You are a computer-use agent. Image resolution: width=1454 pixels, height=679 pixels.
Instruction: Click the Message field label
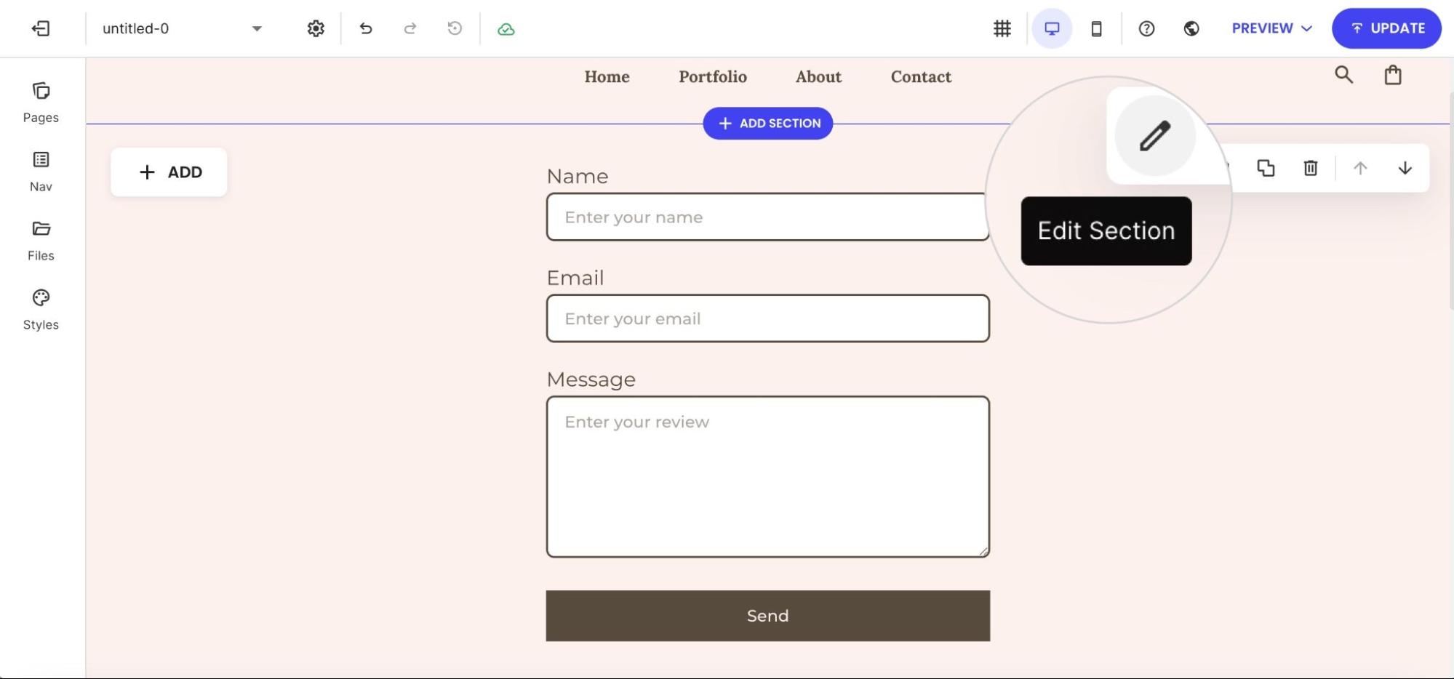(x=591, y=380)
